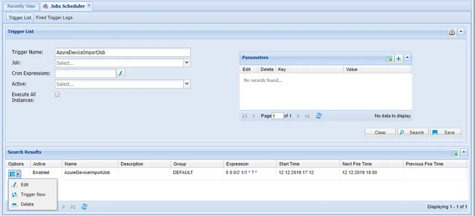This screenshot has width=475, height=216.
Task: Close the Jobs Scheduler tab
Action: tap(89, 6)
